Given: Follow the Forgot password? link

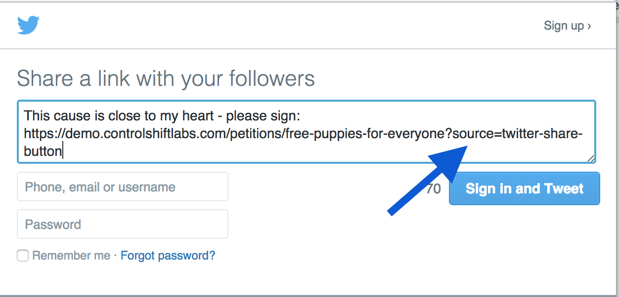Looking at the screenshot, I should (x=168, y=256).
